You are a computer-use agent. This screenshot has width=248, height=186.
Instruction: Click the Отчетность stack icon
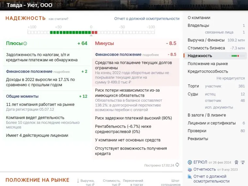pos(190,169)
